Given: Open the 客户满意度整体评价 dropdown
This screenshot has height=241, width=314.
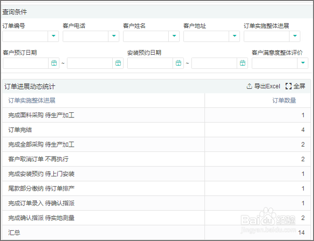Looking at the screenshot, I should 303,63.
